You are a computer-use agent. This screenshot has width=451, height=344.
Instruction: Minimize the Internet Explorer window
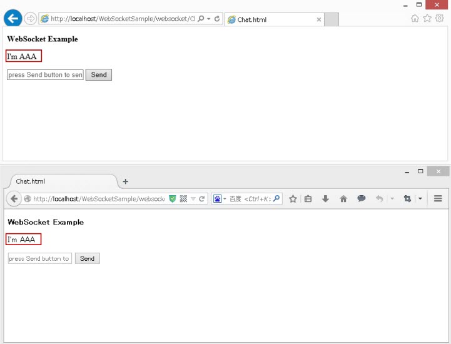click(x=405, y=5)
